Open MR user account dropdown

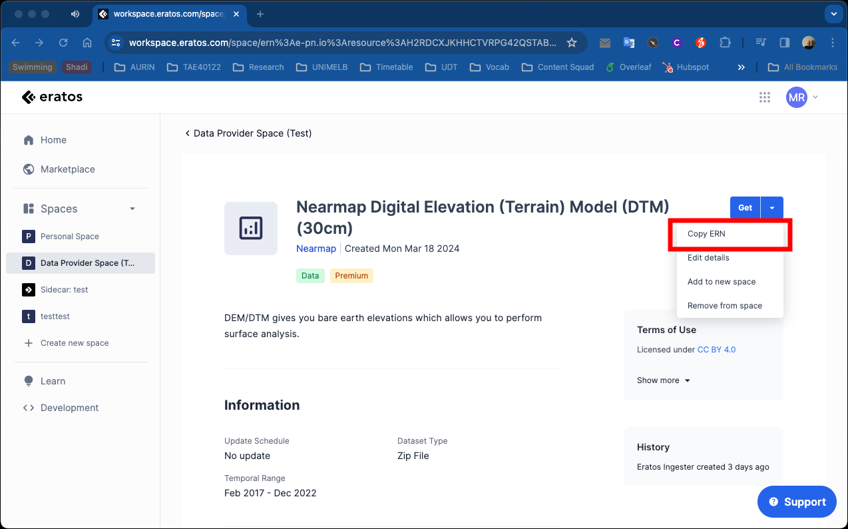pyautogui.click(x=801, y=97)
